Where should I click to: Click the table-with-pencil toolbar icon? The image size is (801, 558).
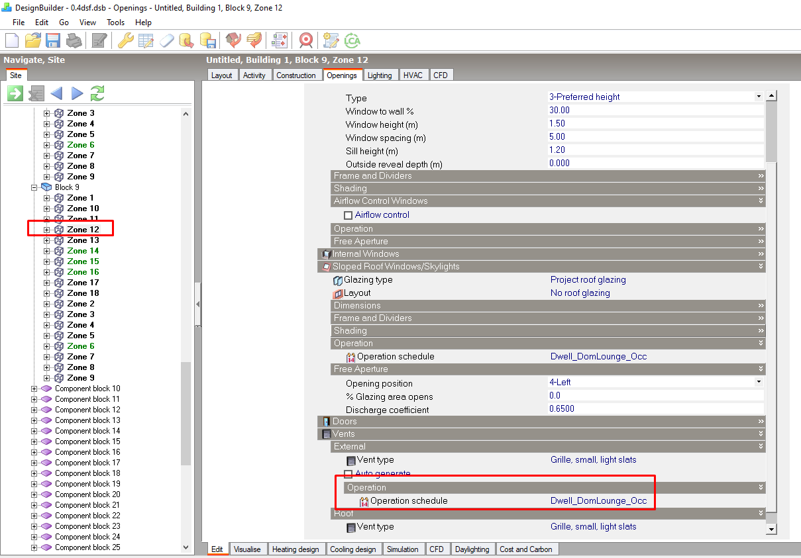pos(146,40)
